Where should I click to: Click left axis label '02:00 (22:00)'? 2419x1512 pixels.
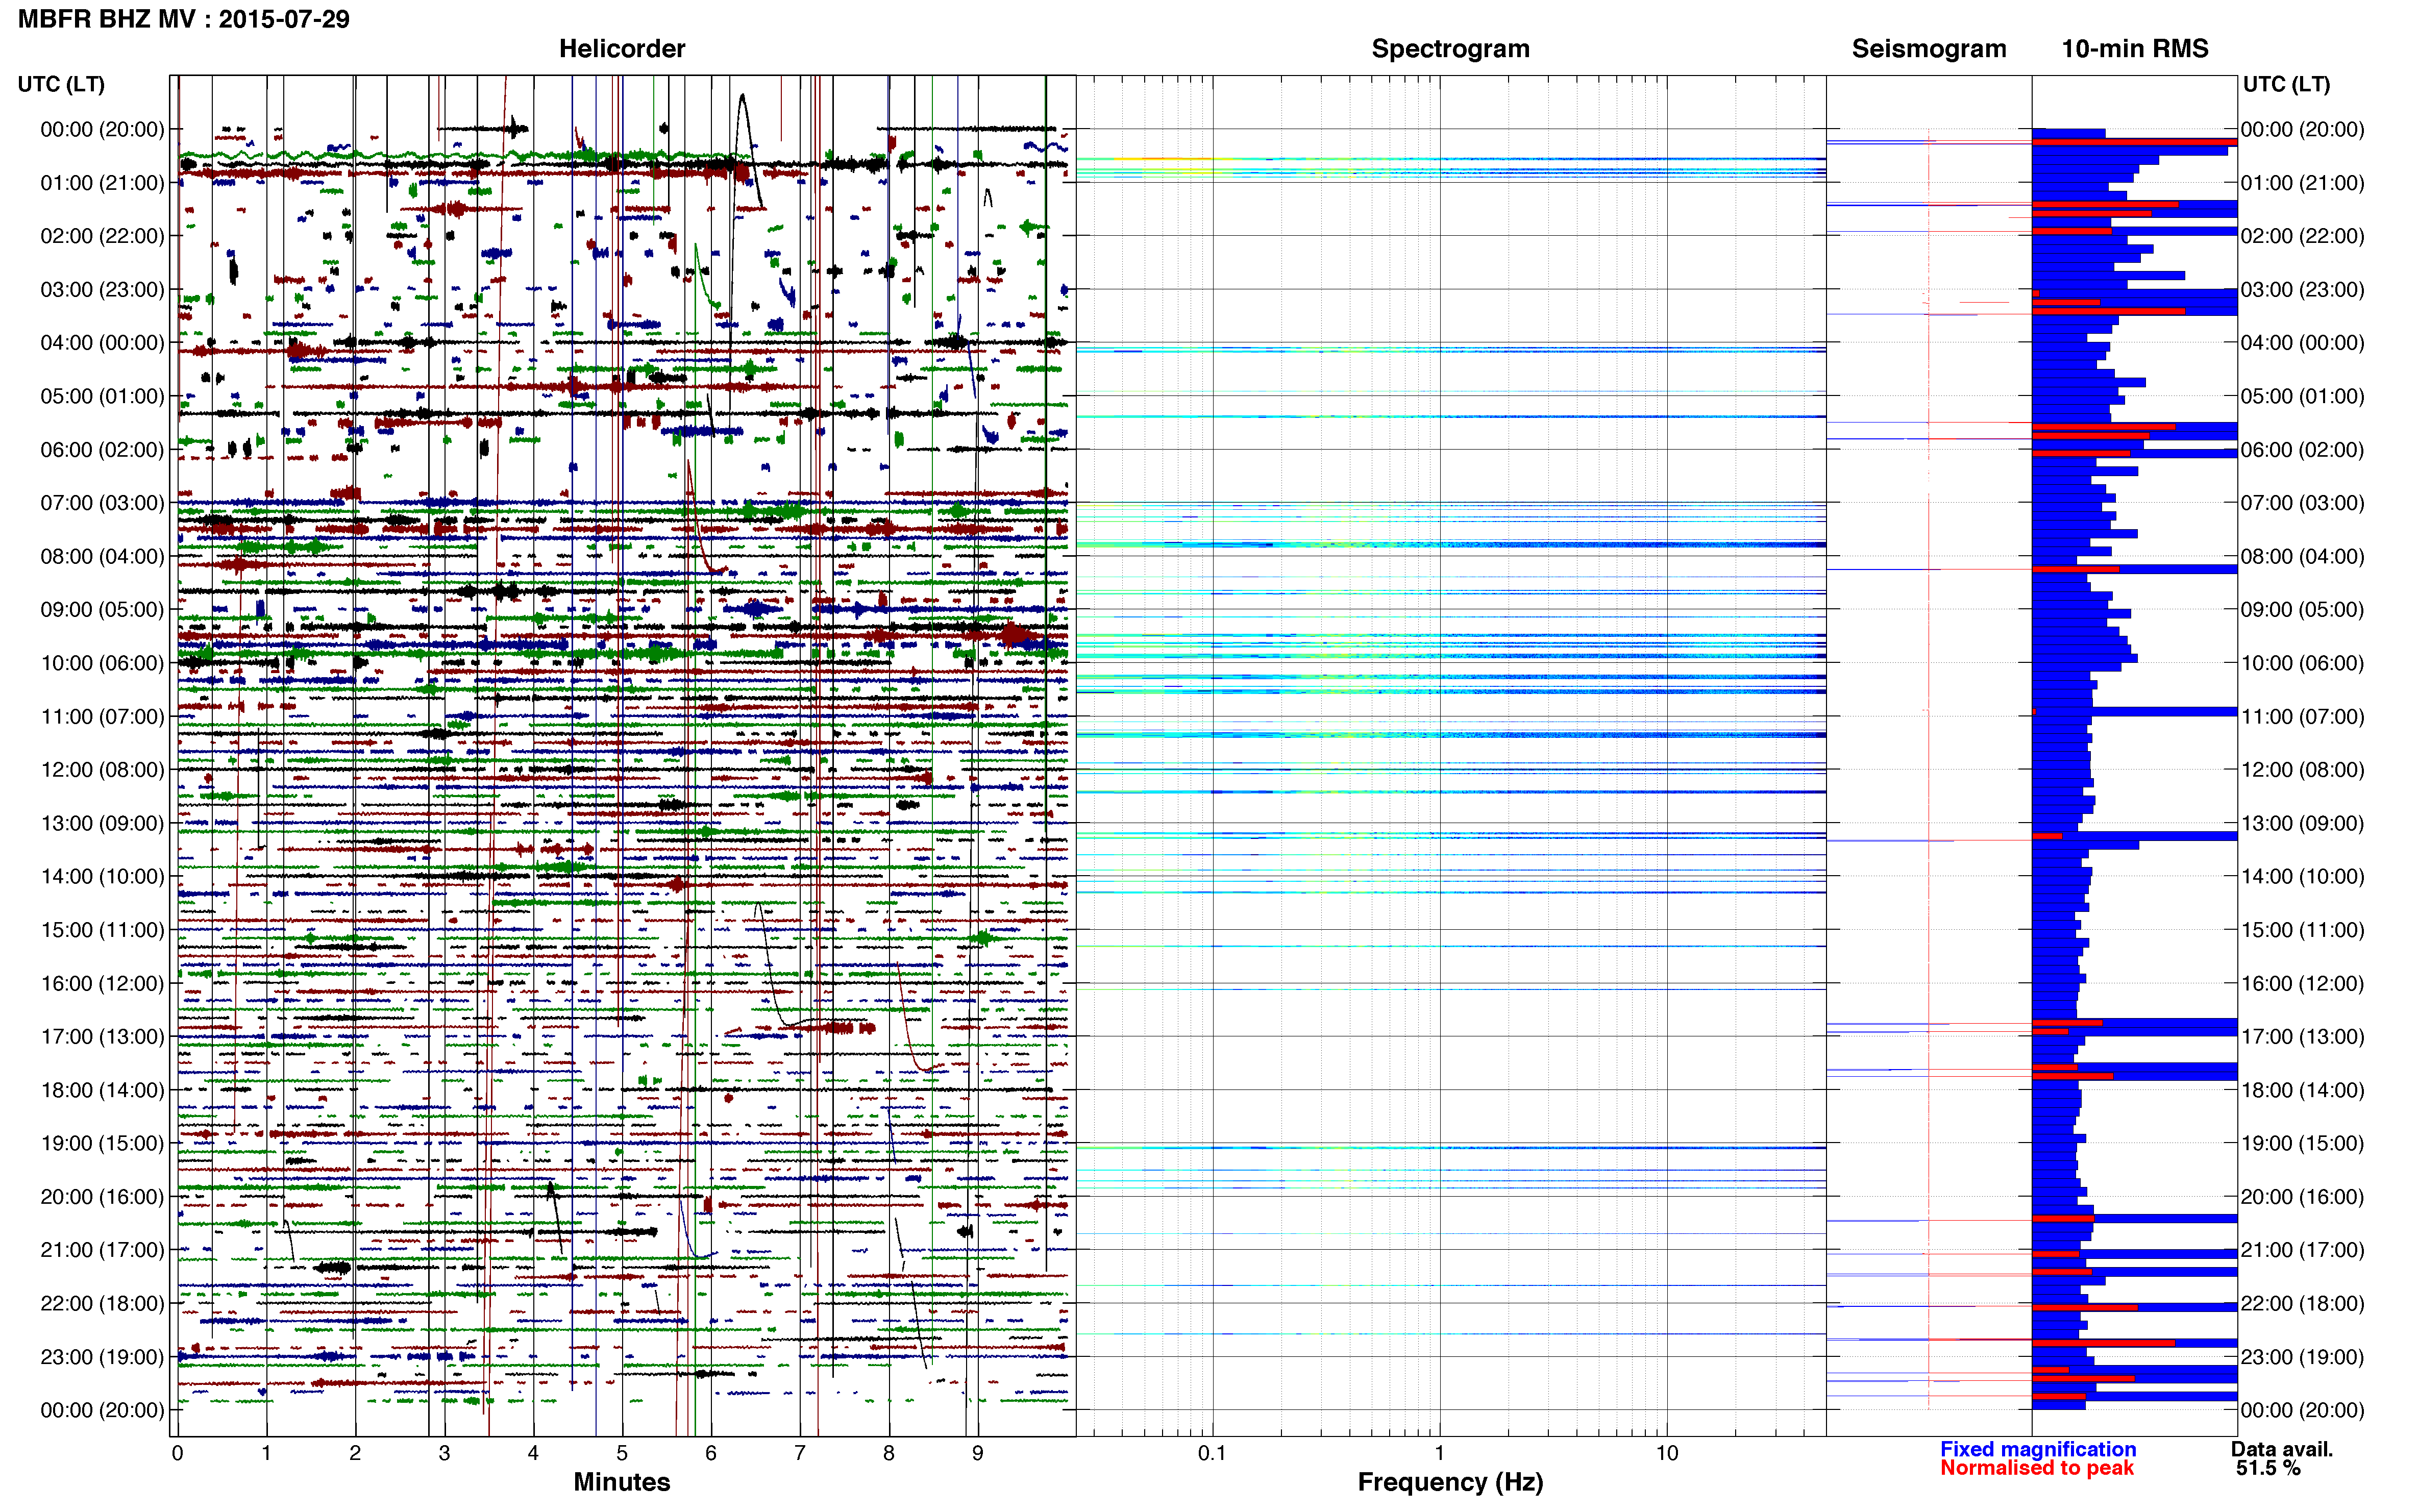click(102, 236)
